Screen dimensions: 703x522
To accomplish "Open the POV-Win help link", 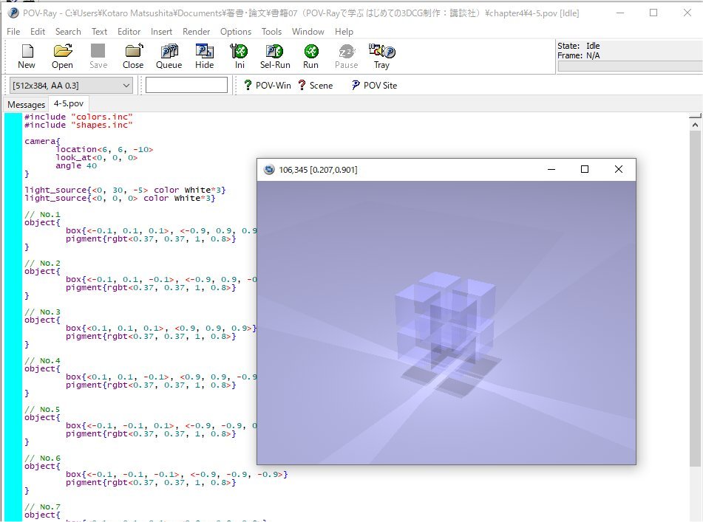I will [x=267, y=86].
